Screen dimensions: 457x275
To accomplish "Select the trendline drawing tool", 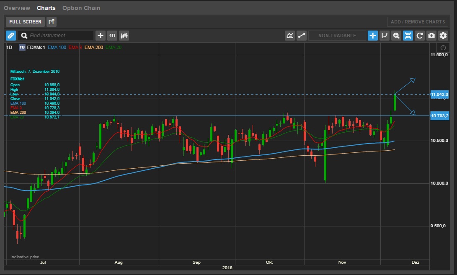I will [x=302, y=36].
